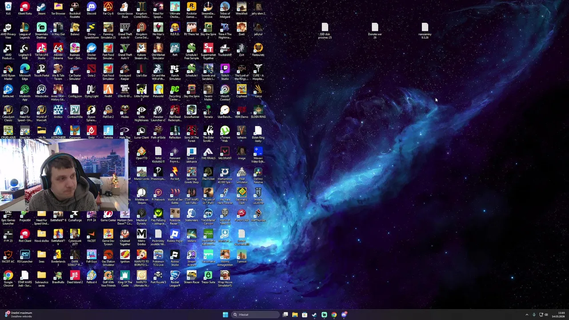Select the Geometry Dash shortcut
This screenshot has height=320, width=569.
click(241, 196)
